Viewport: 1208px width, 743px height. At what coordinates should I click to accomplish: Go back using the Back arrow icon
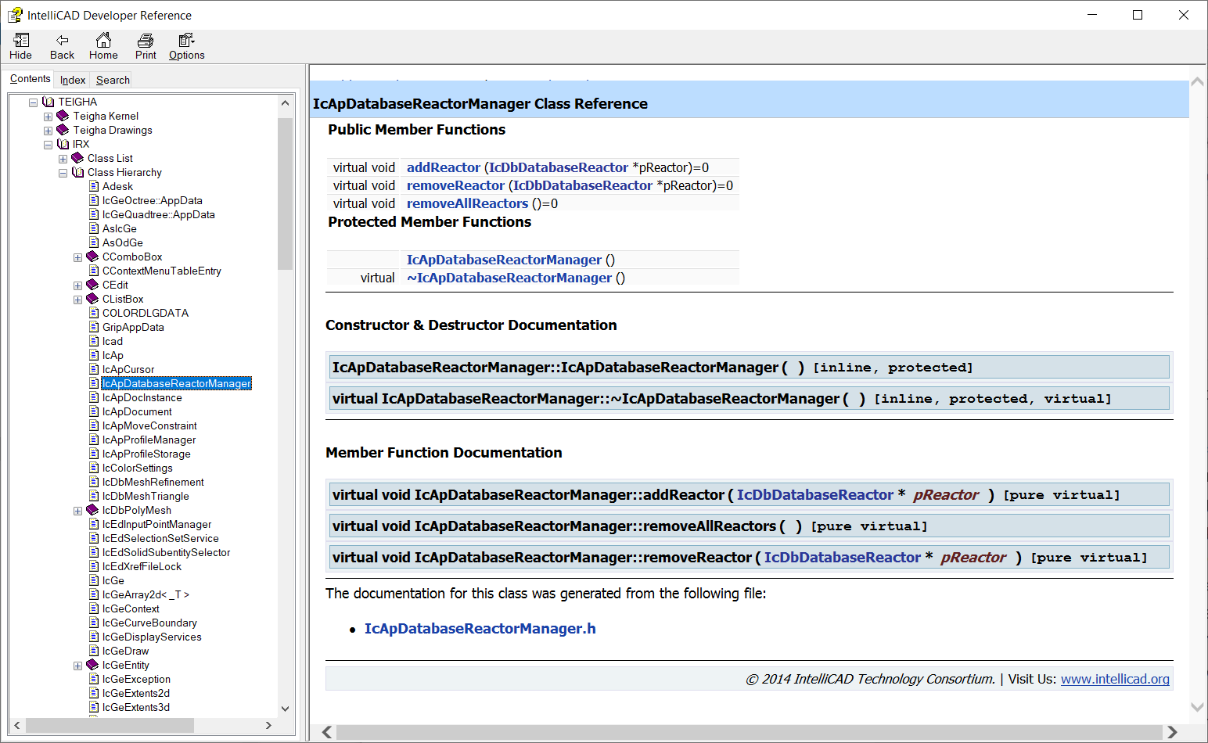[x=63, y=40]
